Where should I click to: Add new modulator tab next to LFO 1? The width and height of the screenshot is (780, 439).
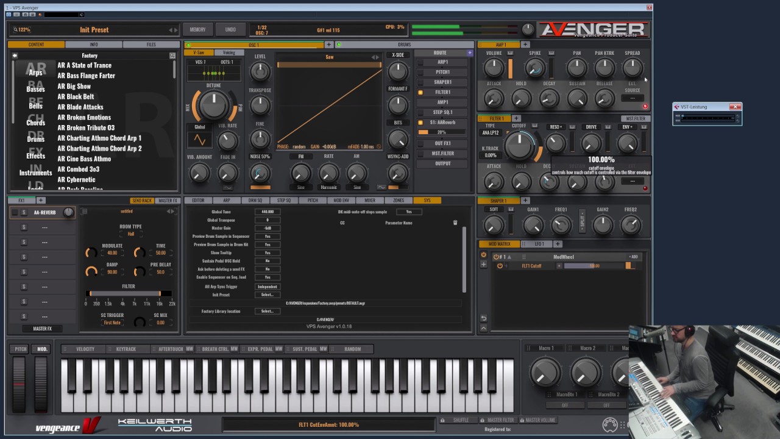pos(557,244)
